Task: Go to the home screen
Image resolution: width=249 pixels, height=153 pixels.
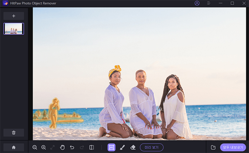Action: (14, 147)
